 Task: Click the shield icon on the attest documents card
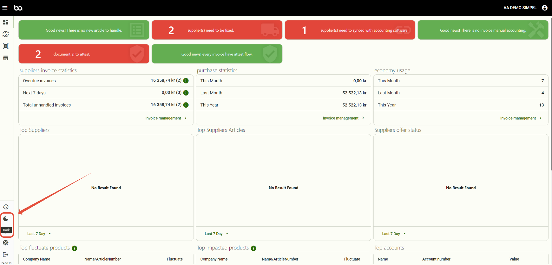pos(137,54)
